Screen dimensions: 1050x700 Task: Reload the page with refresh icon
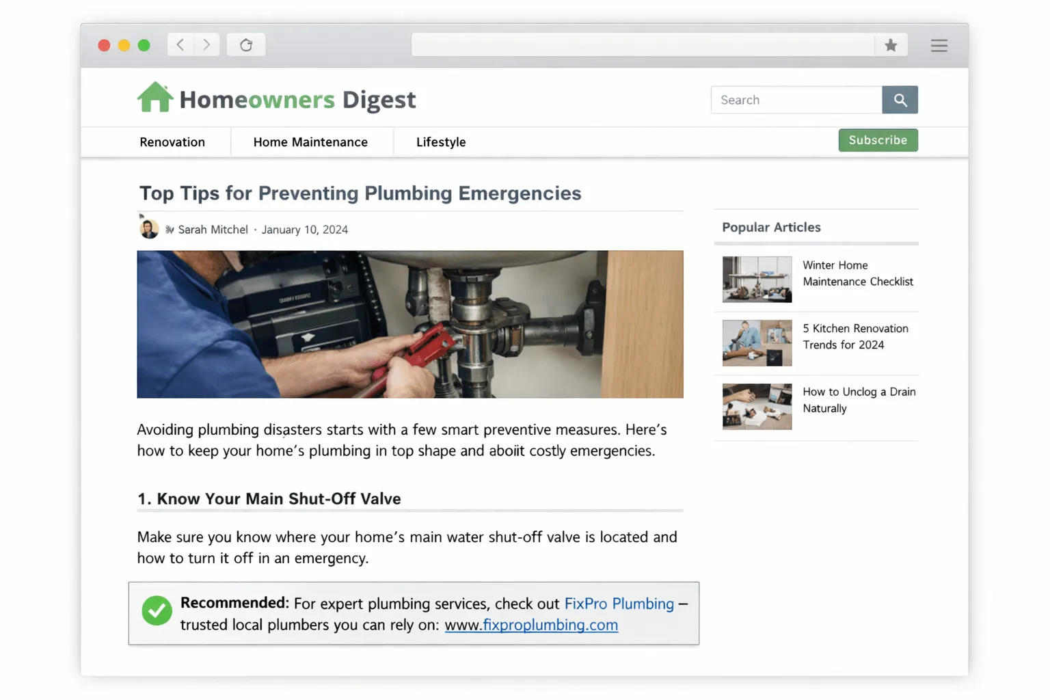pyautogui.click(x=246, y=45)
